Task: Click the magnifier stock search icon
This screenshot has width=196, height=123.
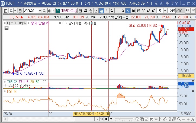Action: pyautogui.click(x=44, y=11)
